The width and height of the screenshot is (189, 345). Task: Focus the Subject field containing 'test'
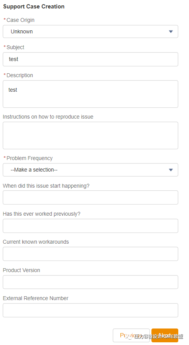[x=90, y=59]
